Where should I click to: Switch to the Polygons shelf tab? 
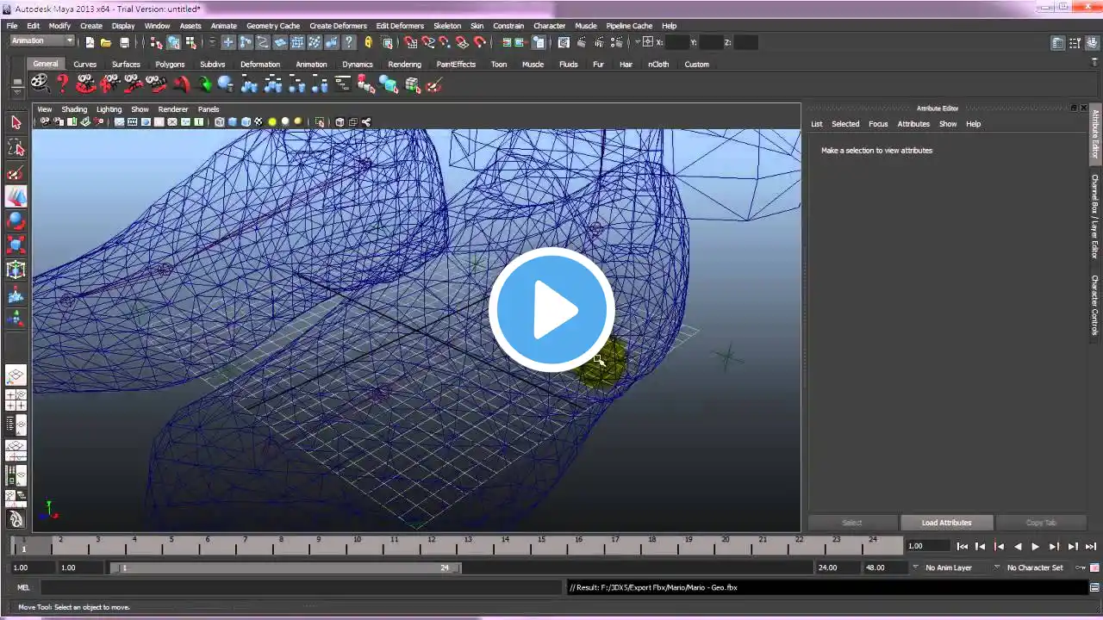pyautogui.click(x=170, y=65)
